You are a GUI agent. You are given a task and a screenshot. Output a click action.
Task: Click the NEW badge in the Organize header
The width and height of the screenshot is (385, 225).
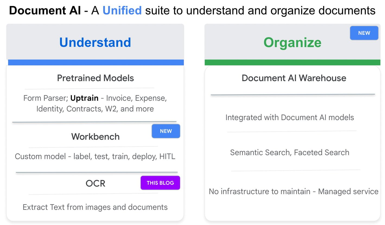364,33
